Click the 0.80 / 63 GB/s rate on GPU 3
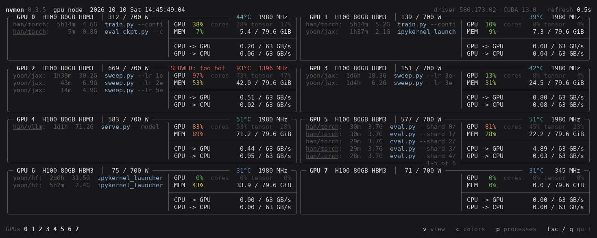This screenshot has height=238, width=597. [x=558, y=97]
